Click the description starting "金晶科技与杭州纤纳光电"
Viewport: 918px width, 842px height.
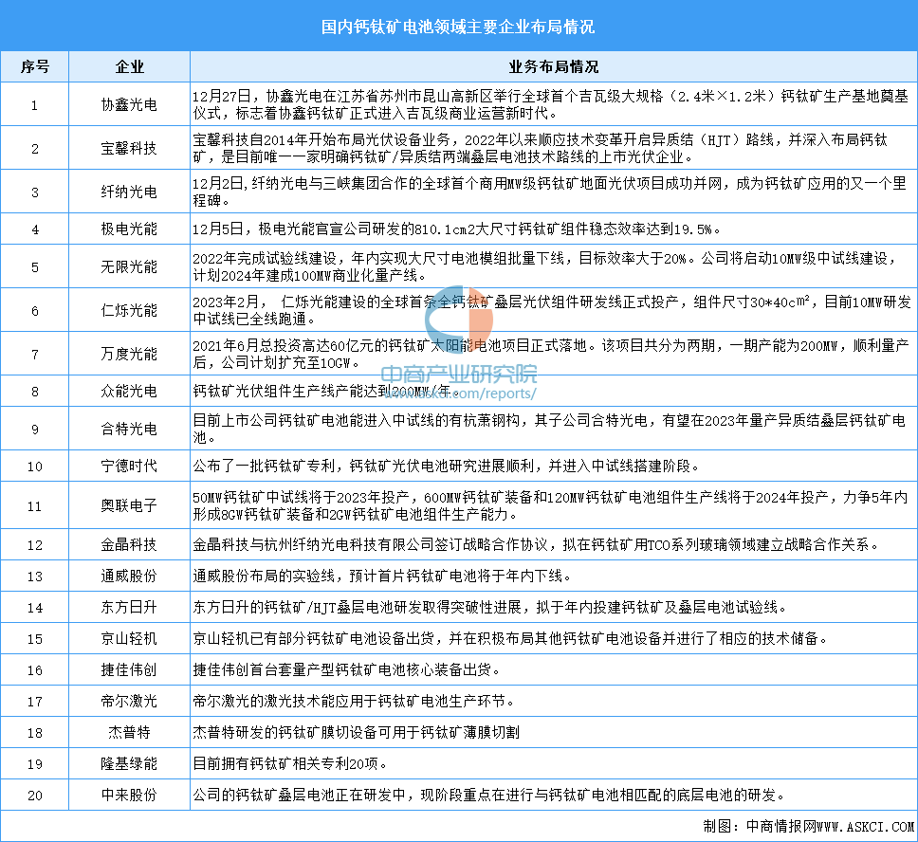point(536,545)
